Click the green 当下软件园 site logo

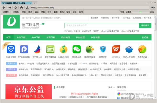(11, 21)
